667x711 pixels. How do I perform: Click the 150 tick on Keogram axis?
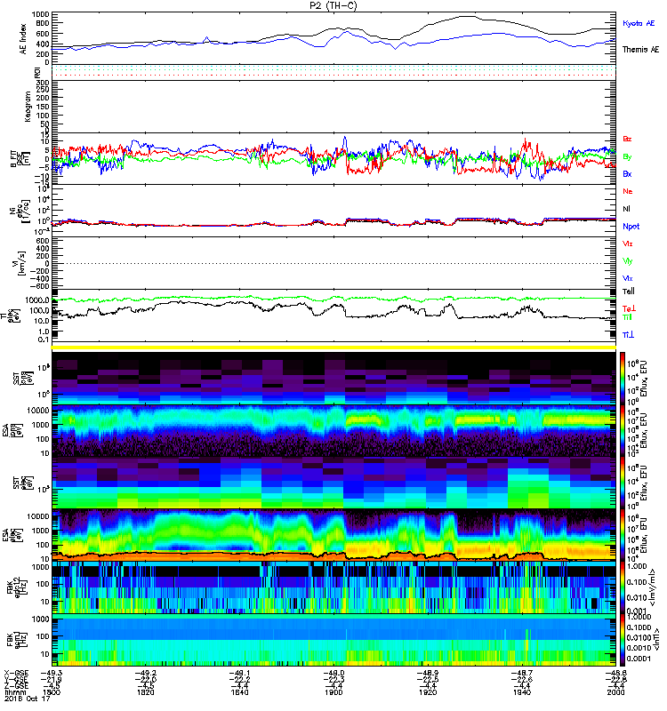(x=42, y=107)
